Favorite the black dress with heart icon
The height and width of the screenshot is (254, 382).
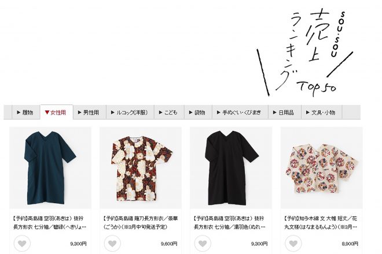(x=203, y=243)
